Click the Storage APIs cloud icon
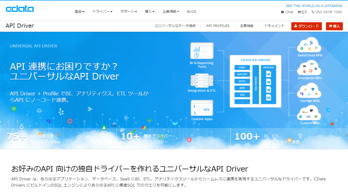 pos(309,91)
